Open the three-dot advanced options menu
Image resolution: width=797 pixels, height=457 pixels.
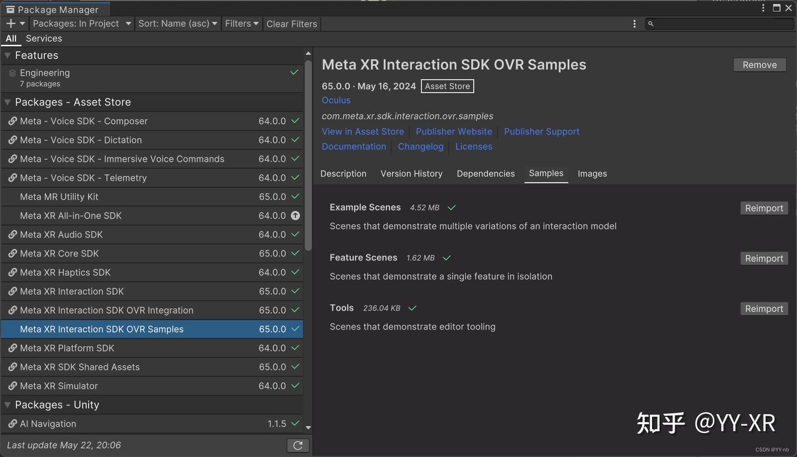pos(634,24)
